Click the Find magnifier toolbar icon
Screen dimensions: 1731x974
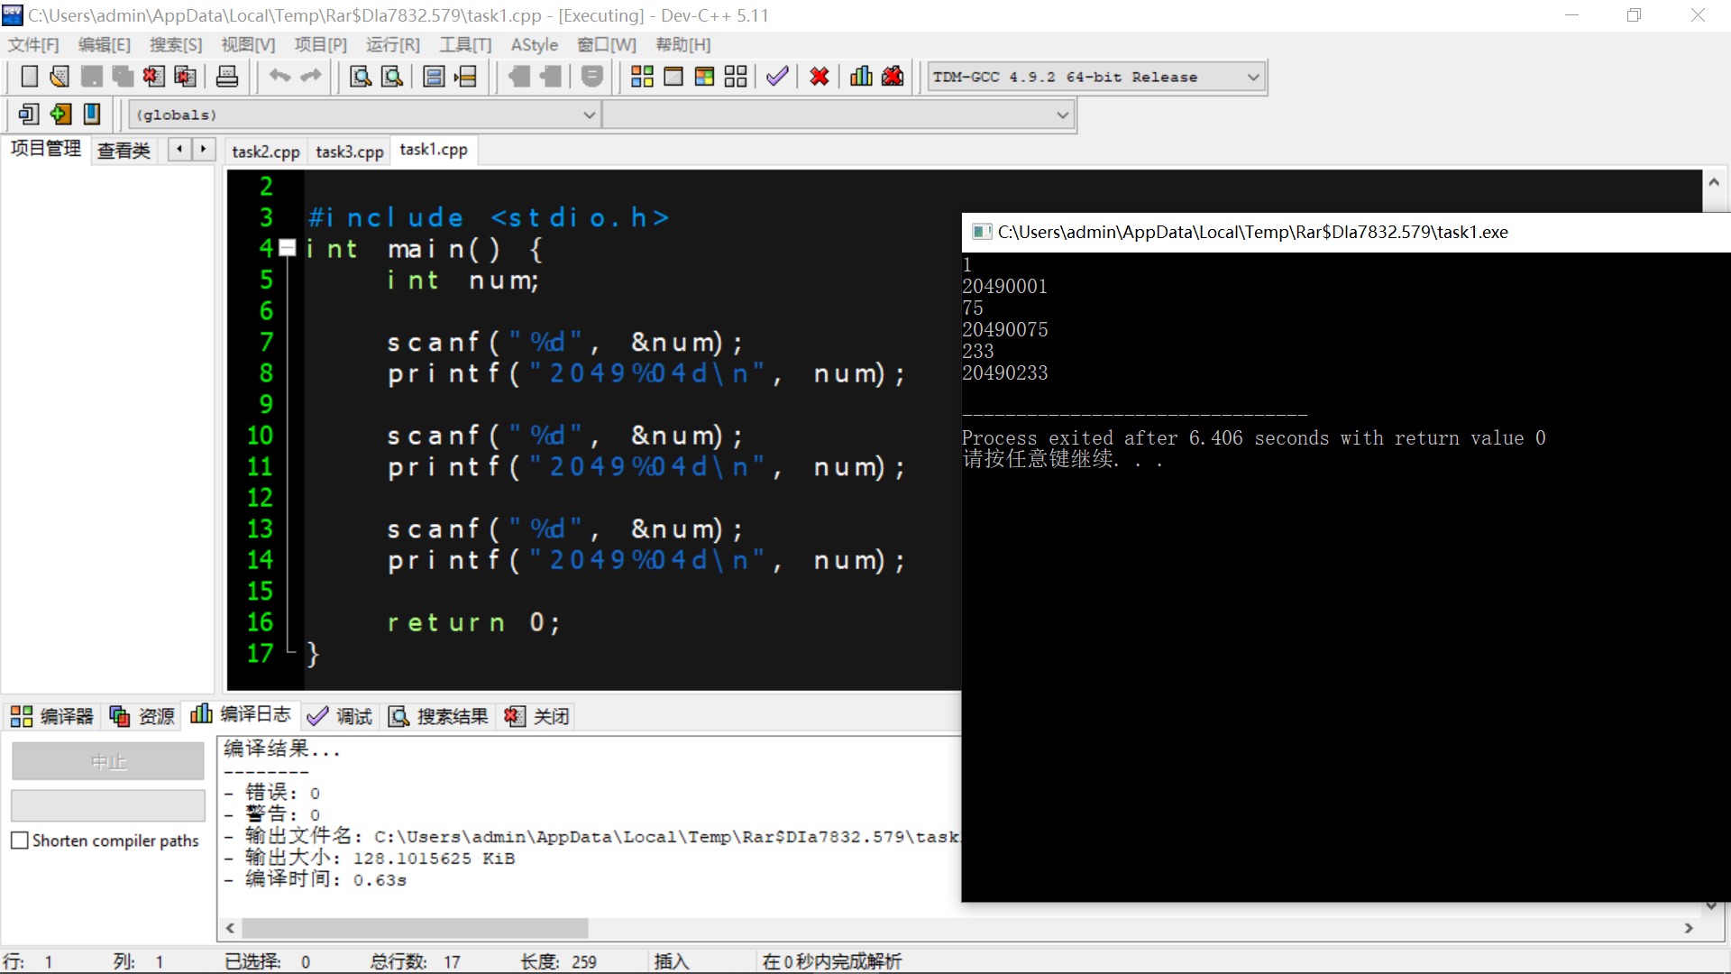pyautogui.click(x=361, y=77)
